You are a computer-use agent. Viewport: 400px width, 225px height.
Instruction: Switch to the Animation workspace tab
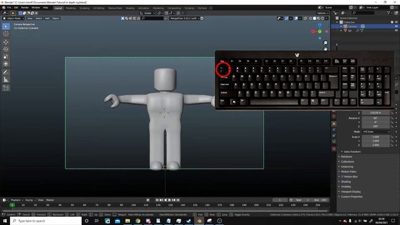point(143,8)
